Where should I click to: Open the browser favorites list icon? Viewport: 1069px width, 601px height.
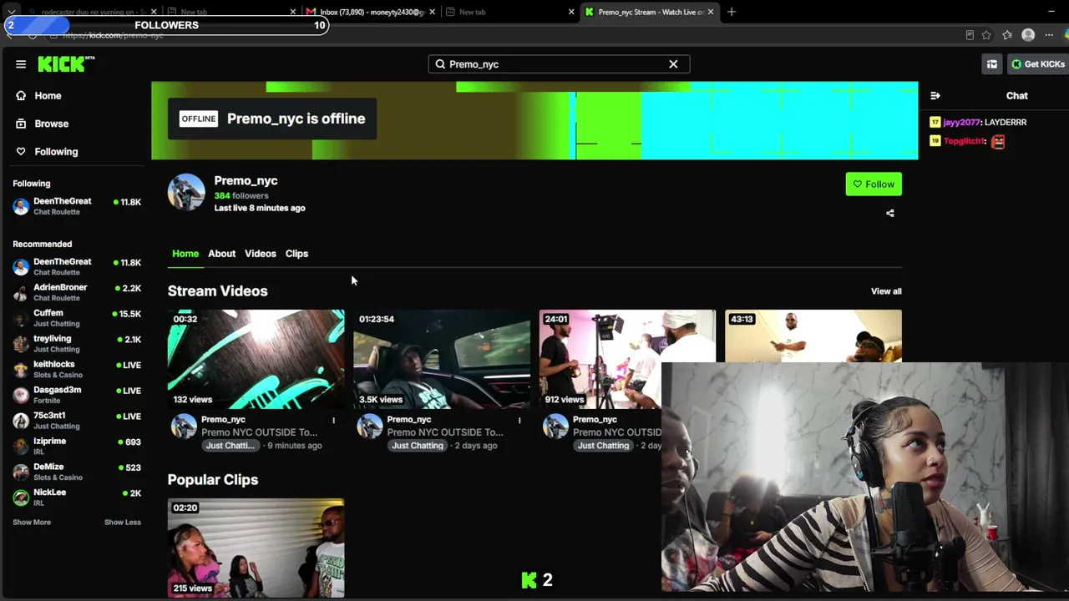(1007, 35)
